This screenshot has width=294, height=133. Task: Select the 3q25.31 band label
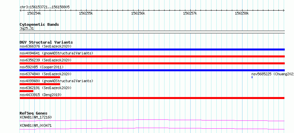tap(27, 29)
